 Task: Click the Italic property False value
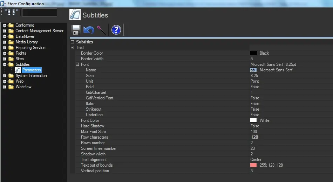tap(255, 104)
